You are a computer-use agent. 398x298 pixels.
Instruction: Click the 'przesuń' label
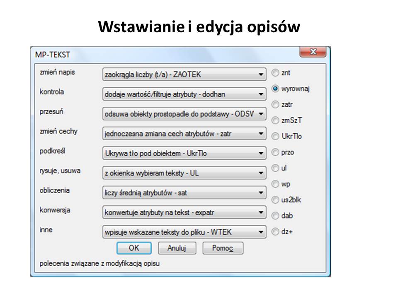[x=51, y=111]
